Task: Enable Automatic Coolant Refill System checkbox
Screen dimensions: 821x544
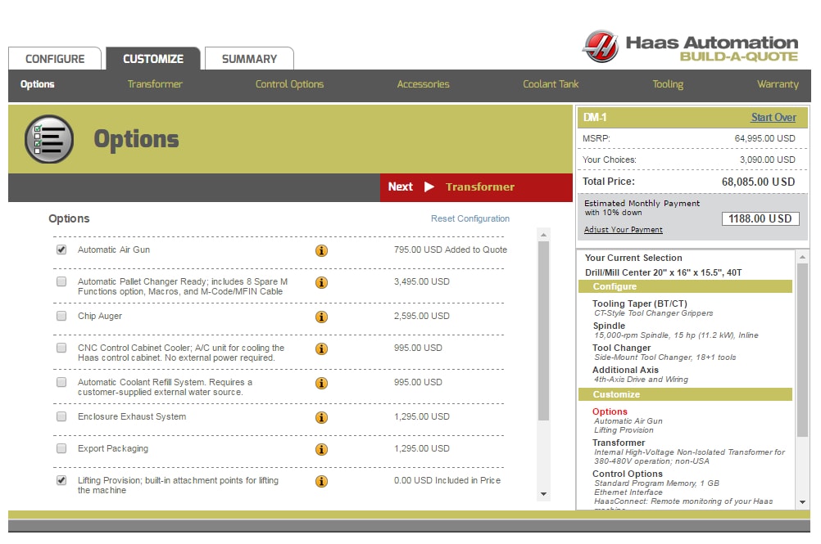Action: pos(61,383)
